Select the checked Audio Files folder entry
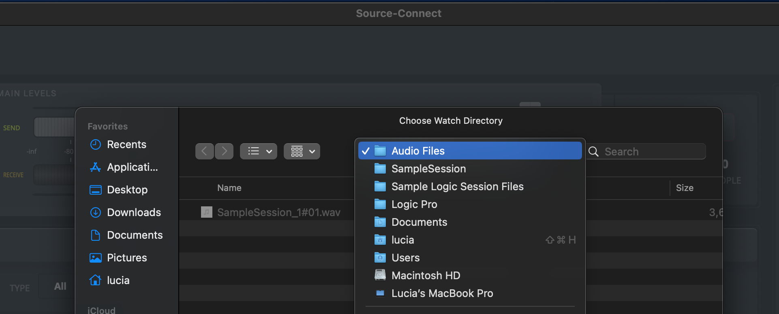Viewport: 779px width, 314px height. 417,151
